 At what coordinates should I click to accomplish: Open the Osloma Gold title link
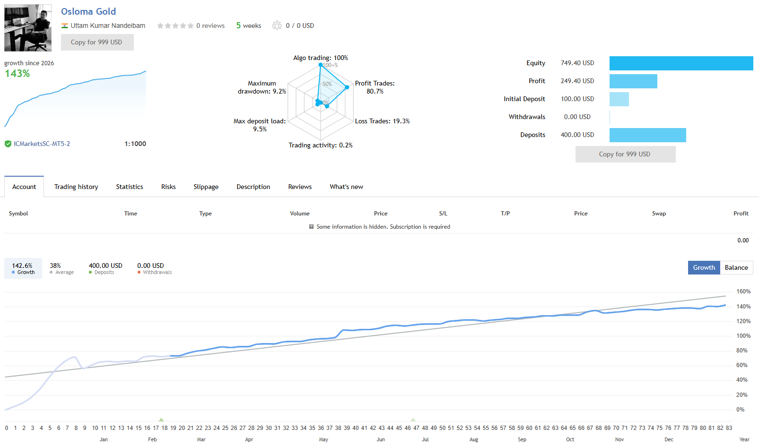(88, 11)
